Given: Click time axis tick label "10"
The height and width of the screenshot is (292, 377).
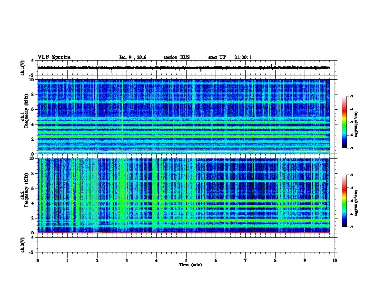Looking at the screenshot, I should point(335,261).
